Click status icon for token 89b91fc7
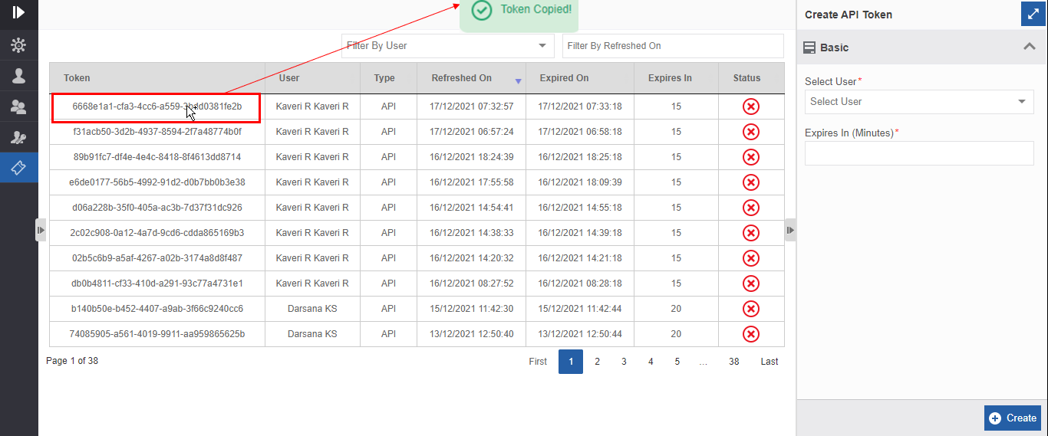This screenshot has width=1048, height=436. tap(751, 157)
